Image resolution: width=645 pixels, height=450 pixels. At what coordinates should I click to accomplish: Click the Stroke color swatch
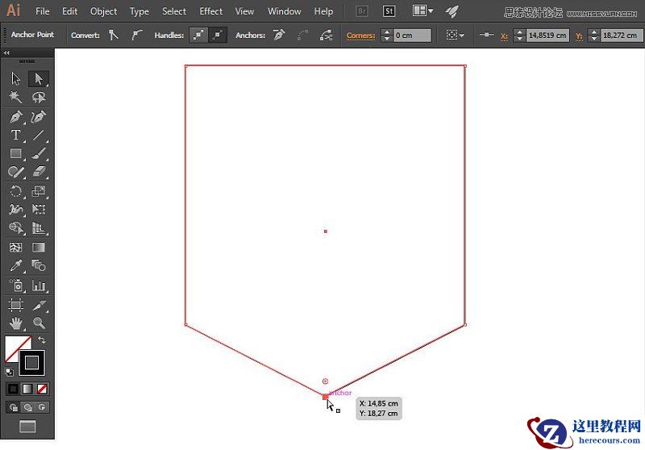(x=32, y=362)
